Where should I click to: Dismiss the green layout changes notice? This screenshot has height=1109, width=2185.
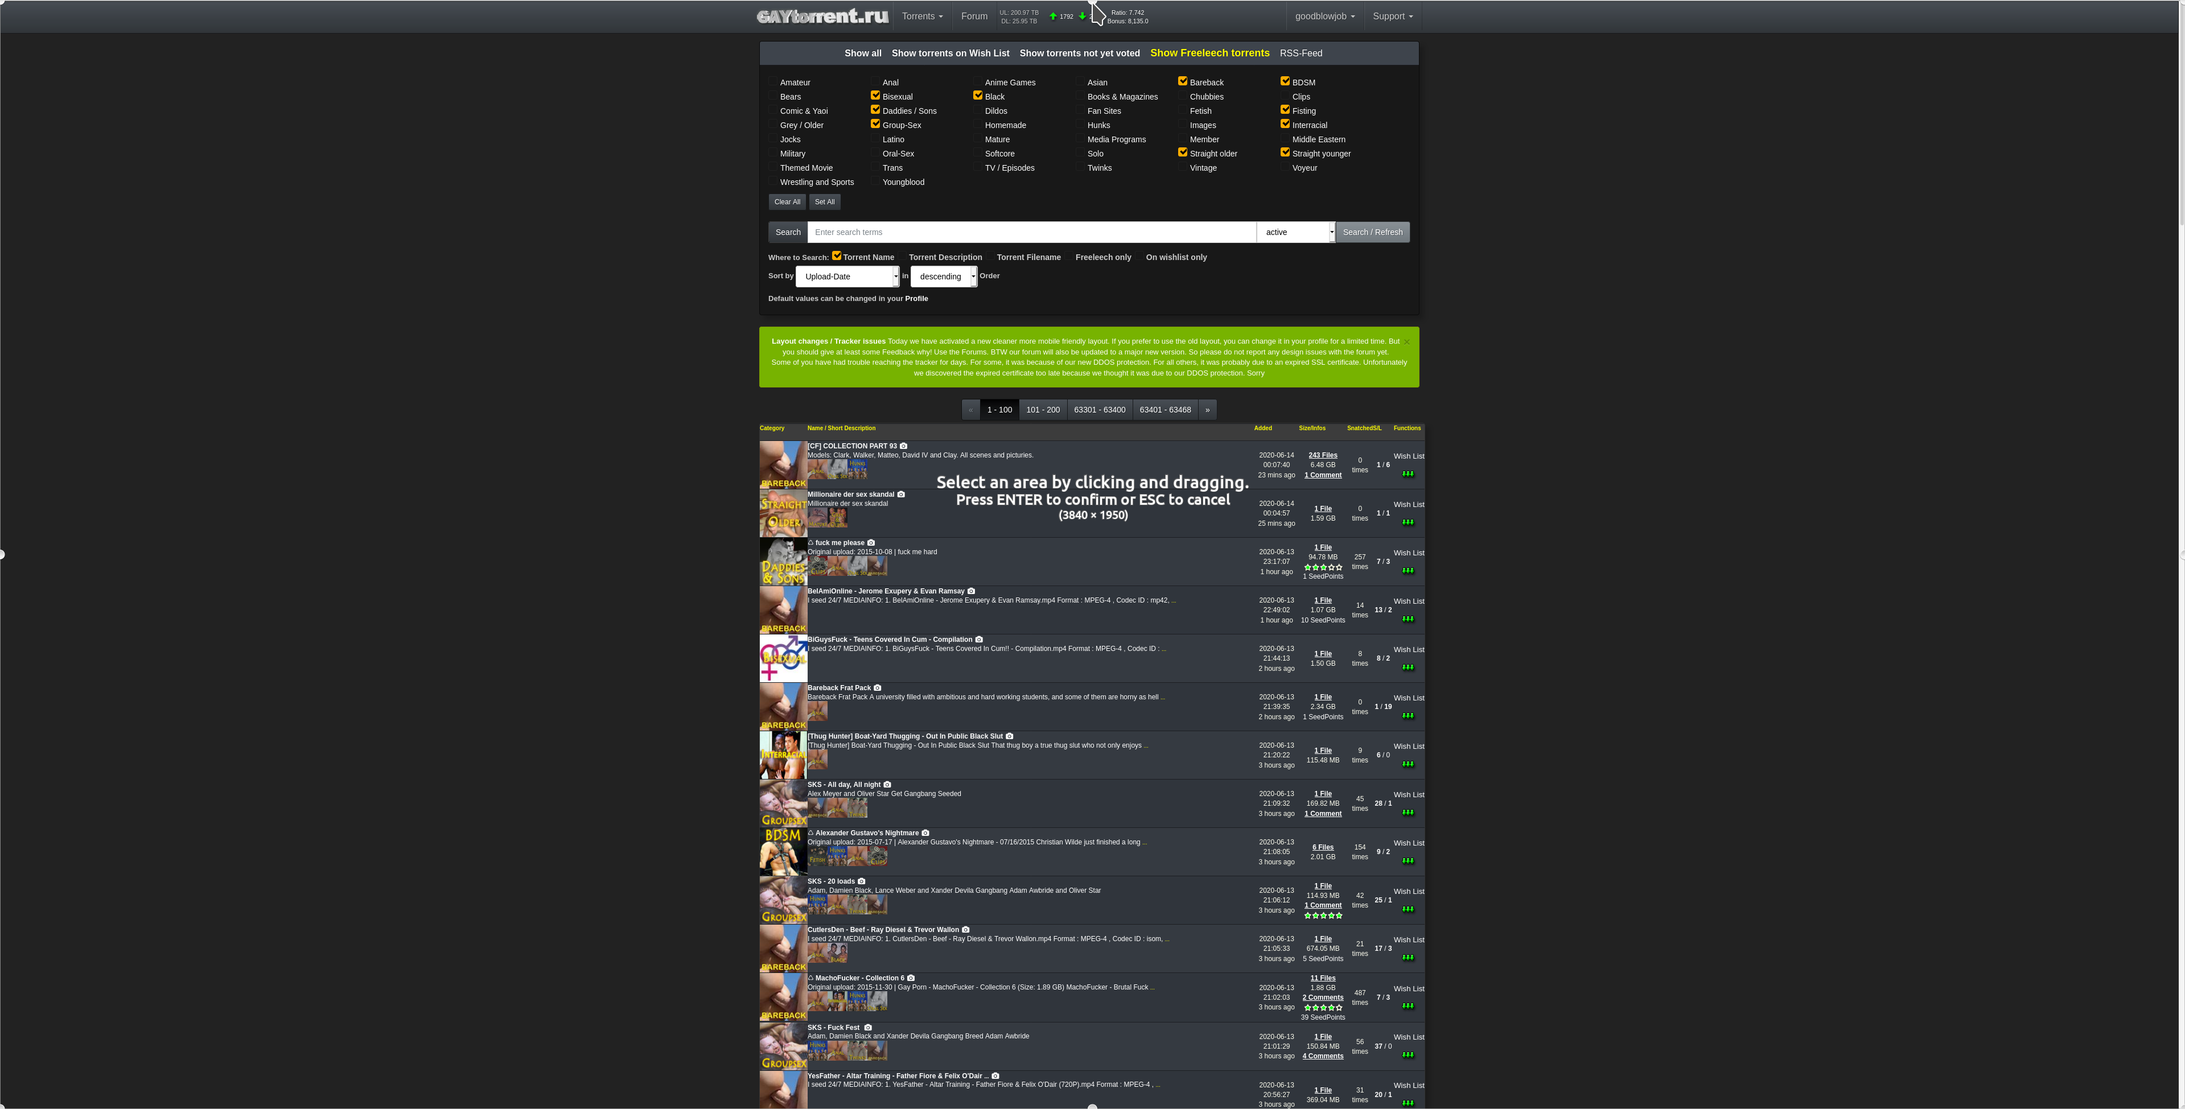[1406, 341]
